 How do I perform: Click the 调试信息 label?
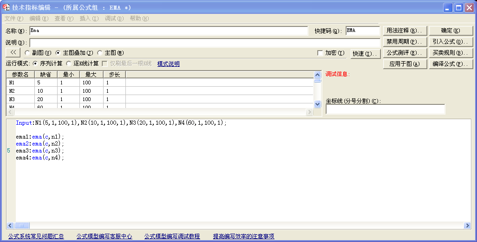[338, 74]
